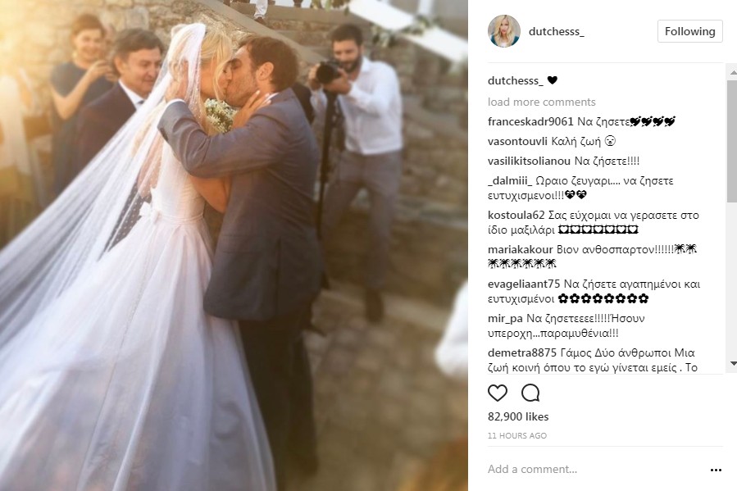The image size is (737, 491).
Task: Like the post with the heart icon
Action: (498, 393)
